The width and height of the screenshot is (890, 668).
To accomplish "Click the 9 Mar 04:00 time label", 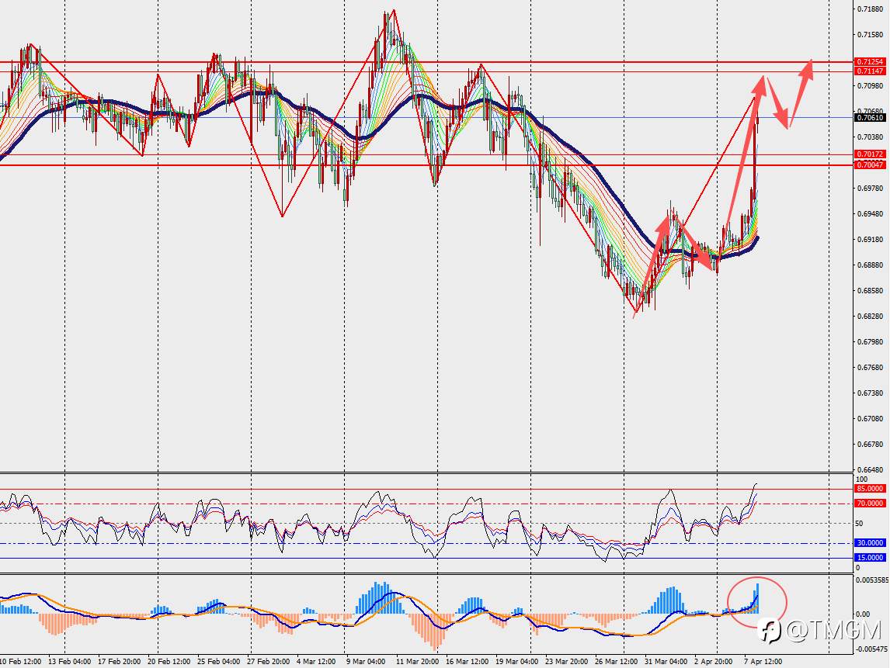I will point(366,662).
